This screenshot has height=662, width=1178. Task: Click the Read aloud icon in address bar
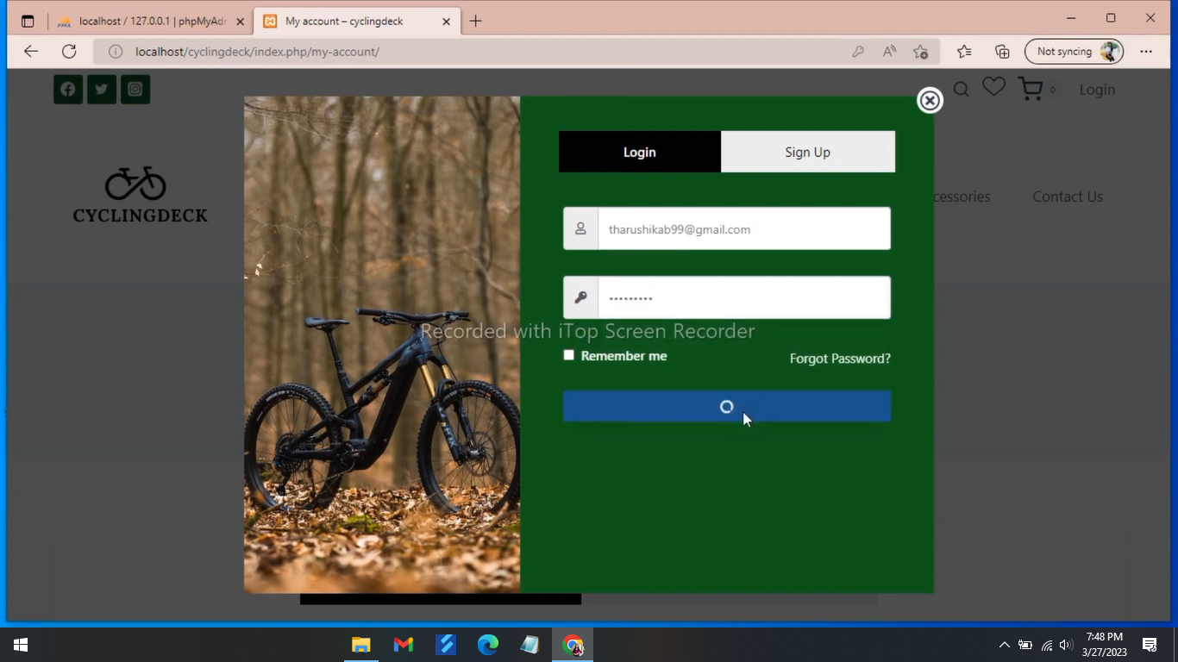889,52
